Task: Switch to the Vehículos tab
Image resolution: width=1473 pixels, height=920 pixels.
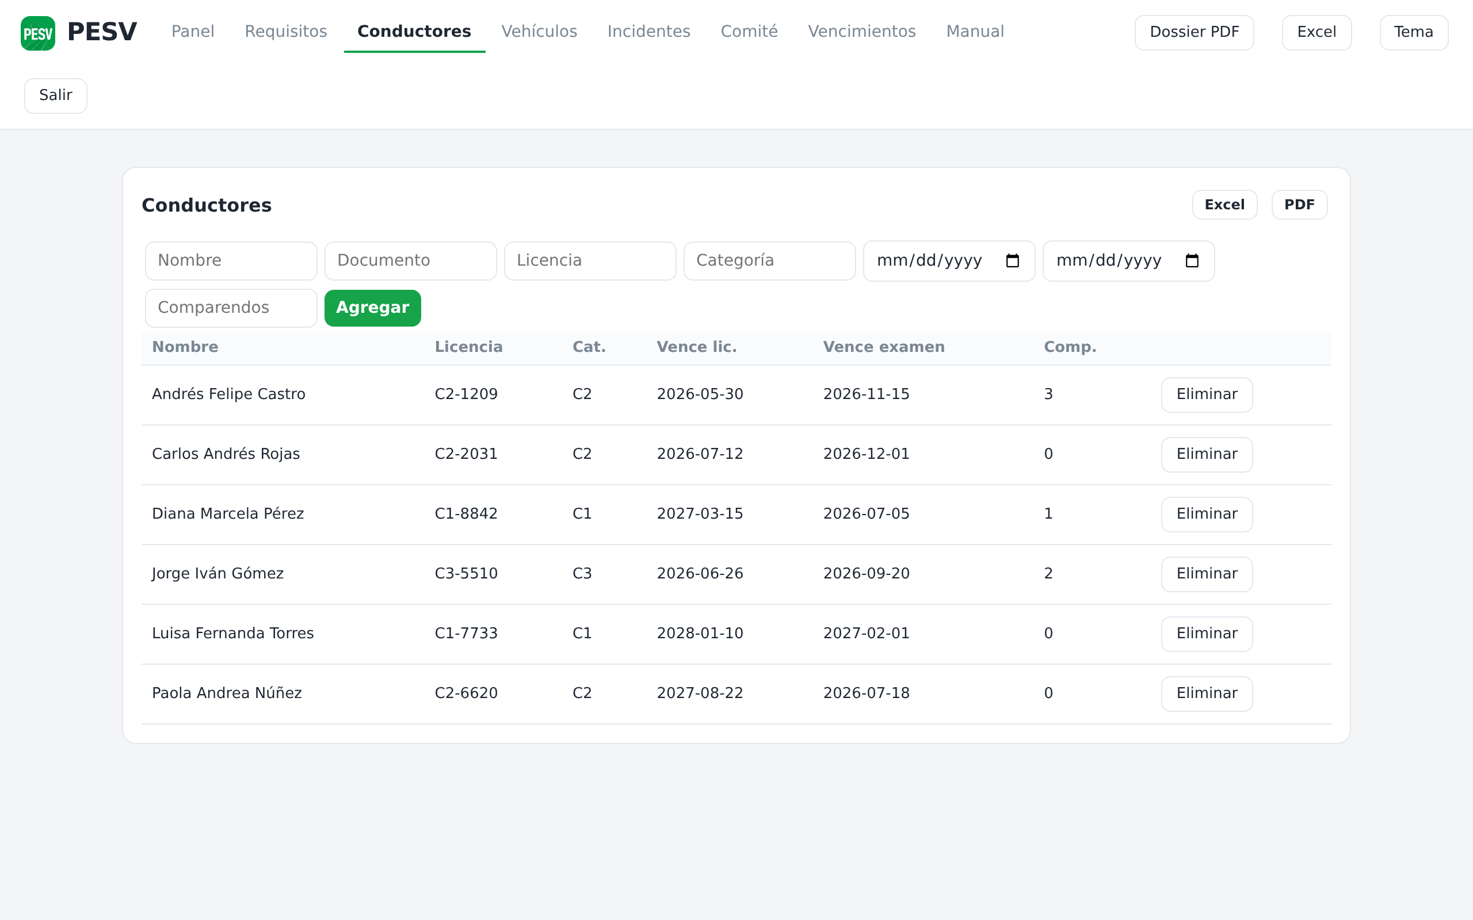Action: [539, 32]
